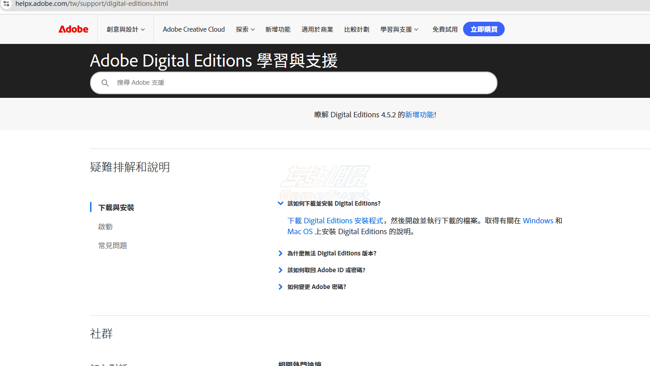Click the Mac OS install link
The width and height of the screenshot is (650, 366).
[300, 231]
